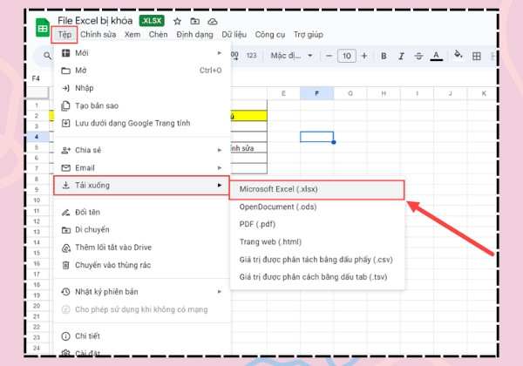523x366 pixels.
Task: Select row 1 header
Action: 37,105
